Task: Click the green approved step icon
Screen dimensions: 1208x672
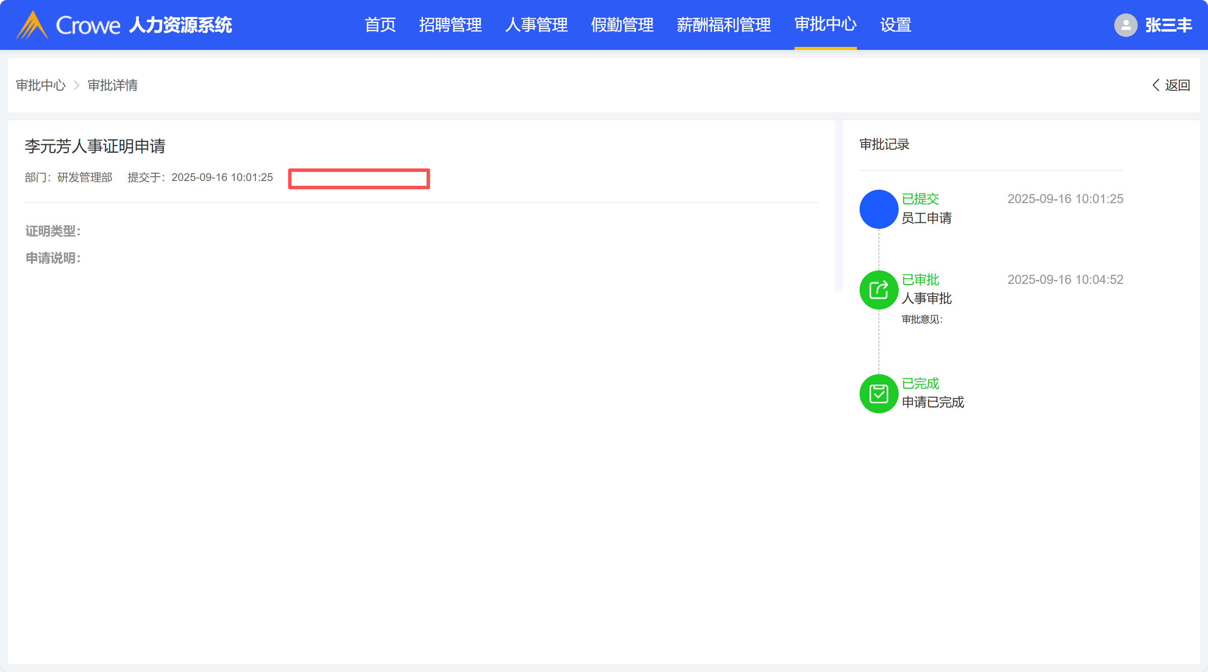Action: point(878,290)
